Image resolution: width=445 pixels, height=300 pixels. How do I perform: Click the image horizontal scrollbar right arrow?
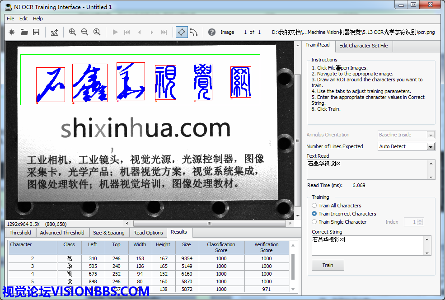pos(290,223)
